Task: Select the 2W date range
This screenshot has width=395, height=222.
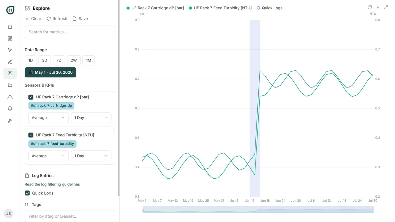Action: [74, 60]
